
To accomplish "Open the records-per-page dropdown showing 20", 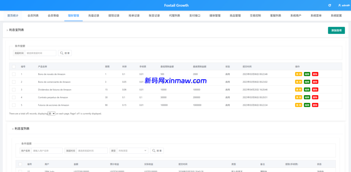I will (51, 114).
